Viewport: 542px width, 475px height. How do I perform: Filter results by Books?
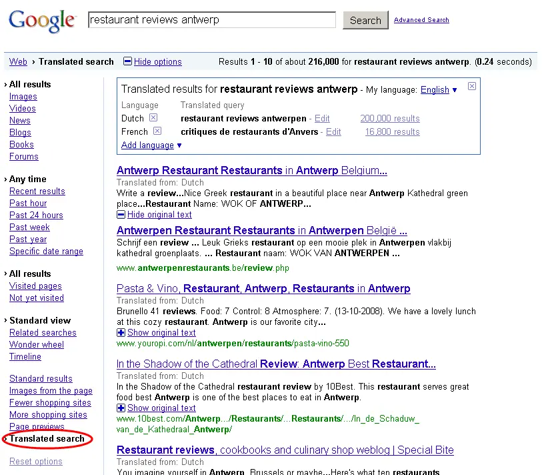coord(21,144)
